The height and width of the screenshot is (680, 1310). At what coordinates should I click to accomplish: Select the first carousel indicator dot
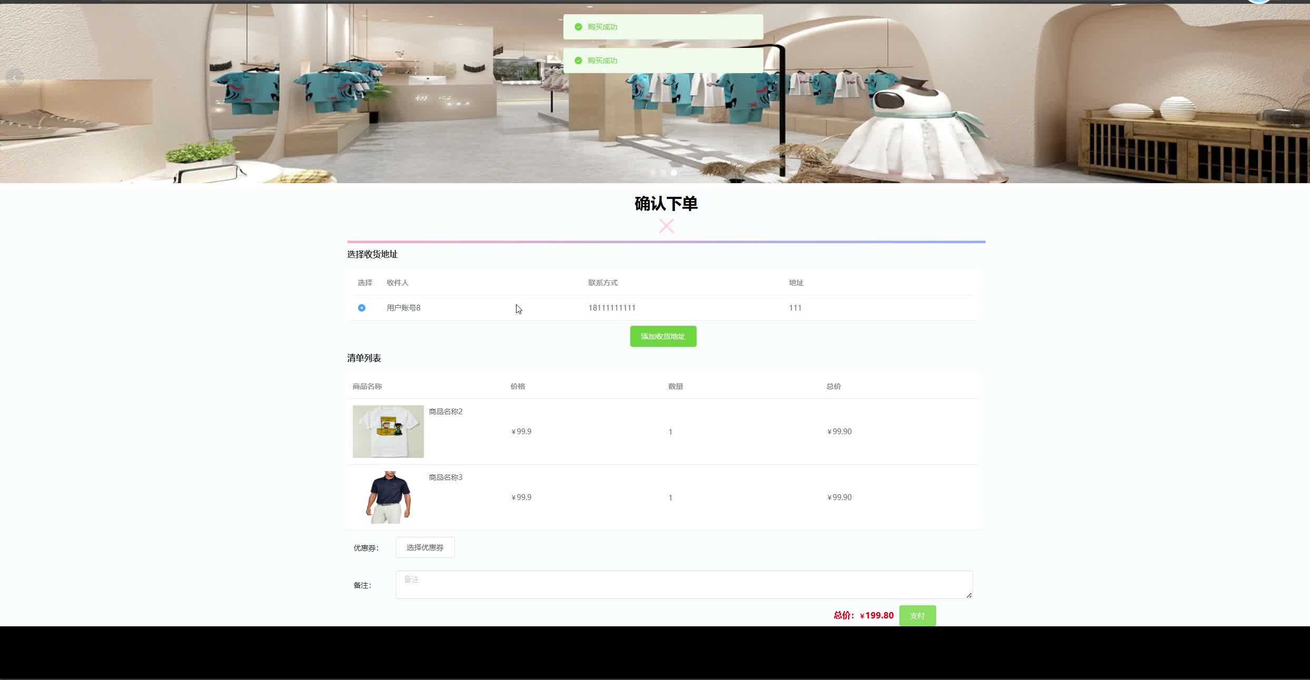(653, 173)
